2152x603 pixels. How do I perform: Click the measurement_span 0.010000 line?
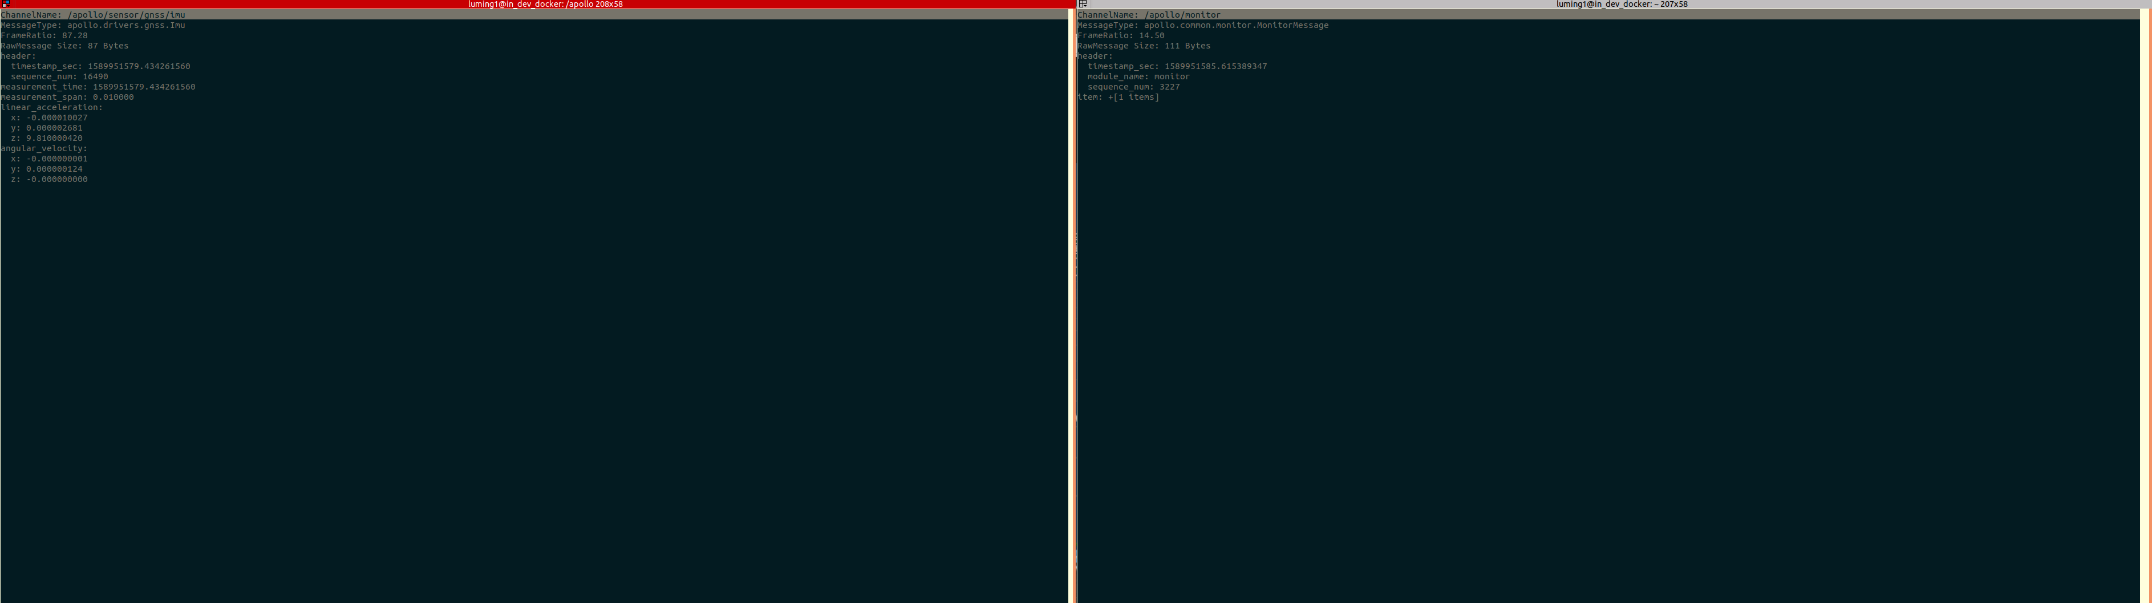click(x=68, y=97)
